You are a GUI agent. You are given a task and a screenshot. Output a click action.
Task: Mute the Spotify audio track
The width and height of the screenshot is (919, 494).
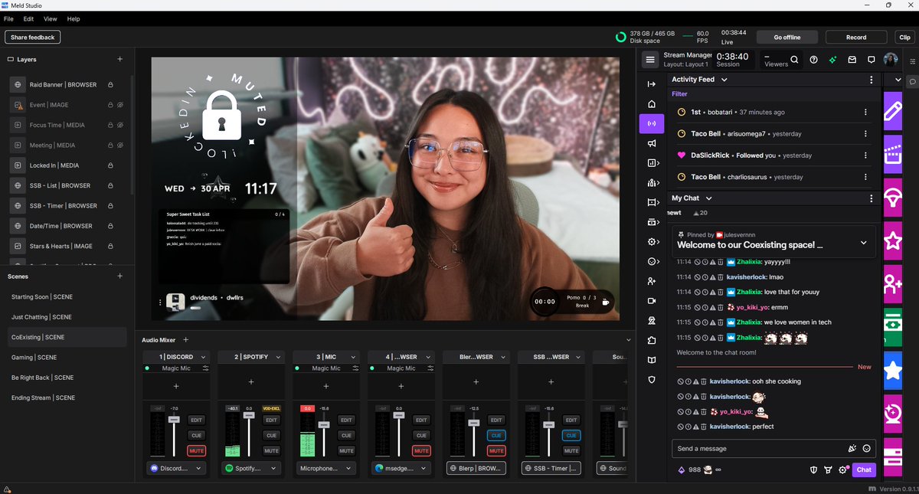[271, 450]
